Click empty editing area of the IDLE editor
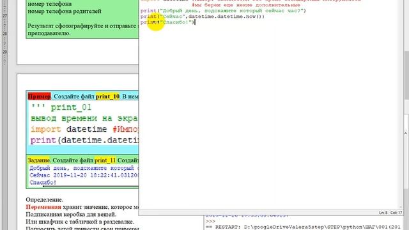 270,118
